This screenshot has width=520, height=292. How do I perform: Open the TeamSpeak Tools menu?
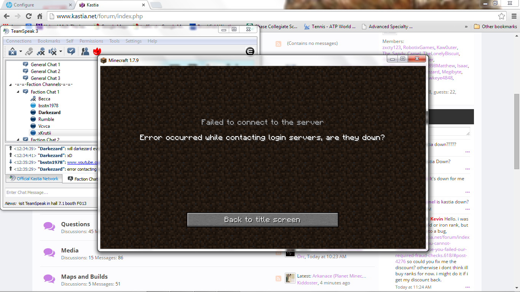pyautogui.click(x=114, y=41)
